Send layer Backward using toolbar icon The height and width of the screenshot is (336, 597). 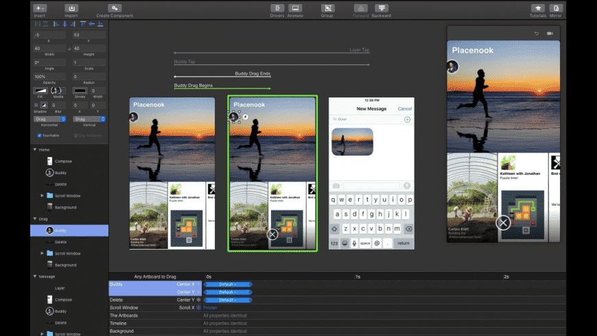click(x=381, y=8)
